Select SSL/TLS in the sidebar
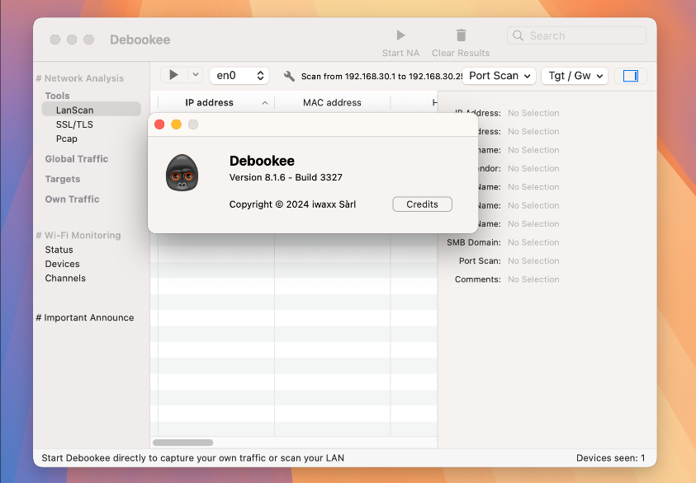 click(74, 124)
